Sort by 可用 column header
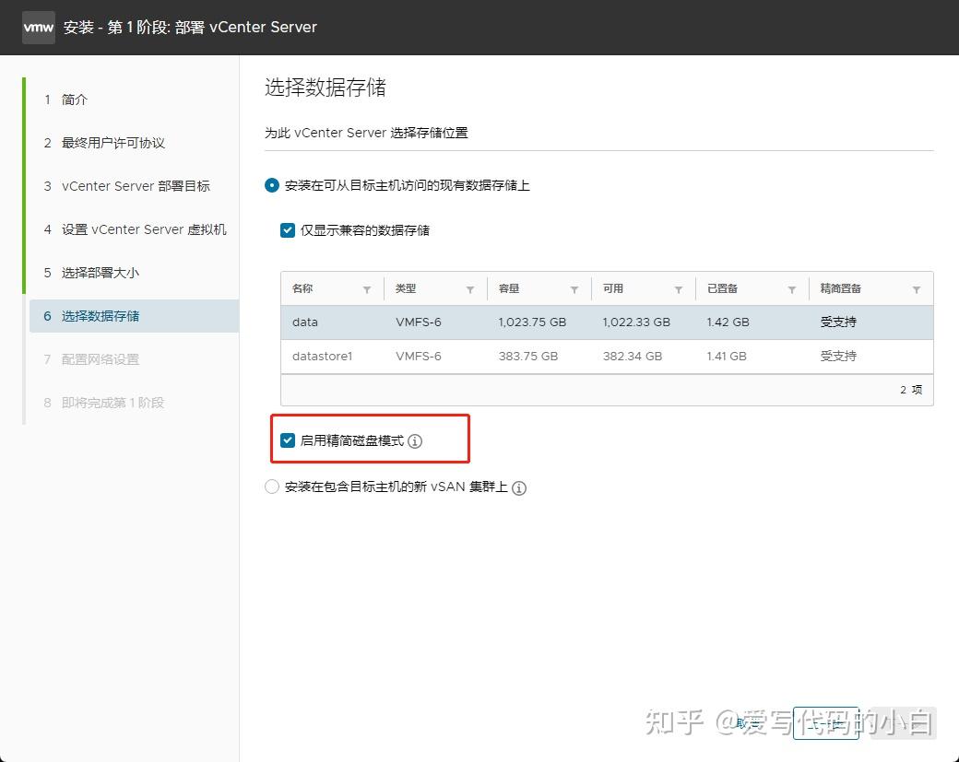959x762 pixels. click(x=613, y=288)
